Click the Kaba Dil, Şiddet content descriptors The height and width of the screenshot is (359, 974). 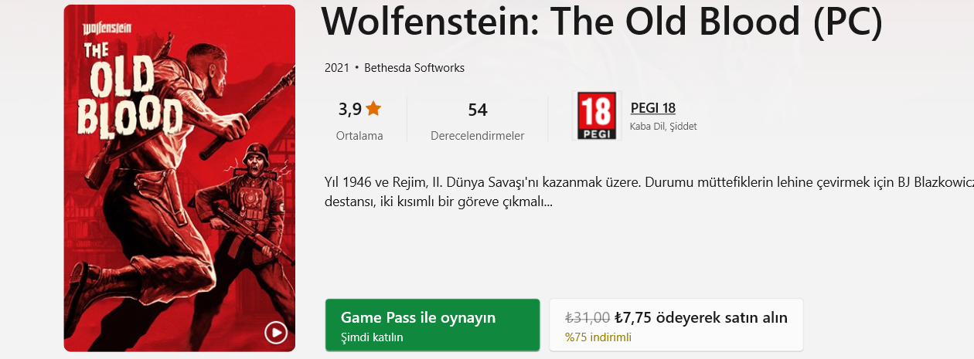(663, 127)
